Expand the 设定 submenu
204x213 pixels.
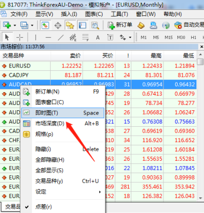point(62,192)
